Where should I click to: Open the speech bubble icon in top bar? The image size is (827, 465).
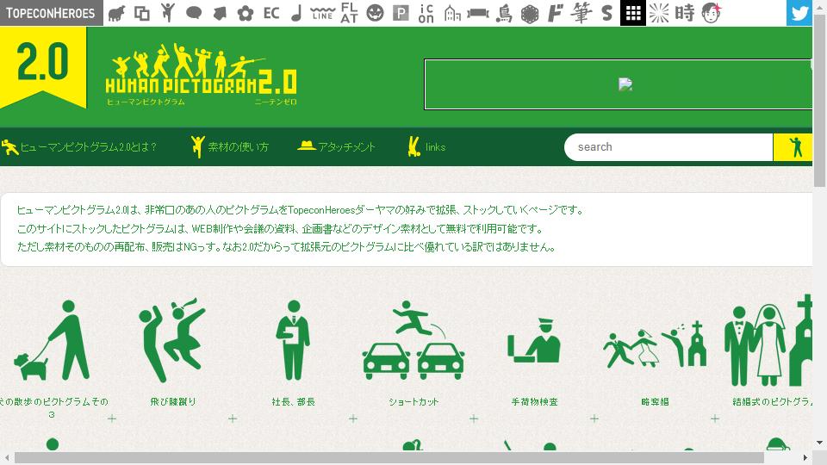(x=194, y=13)
